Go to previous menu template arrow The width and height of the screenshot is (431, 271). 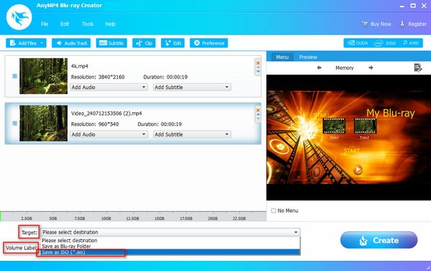[319, 68]
